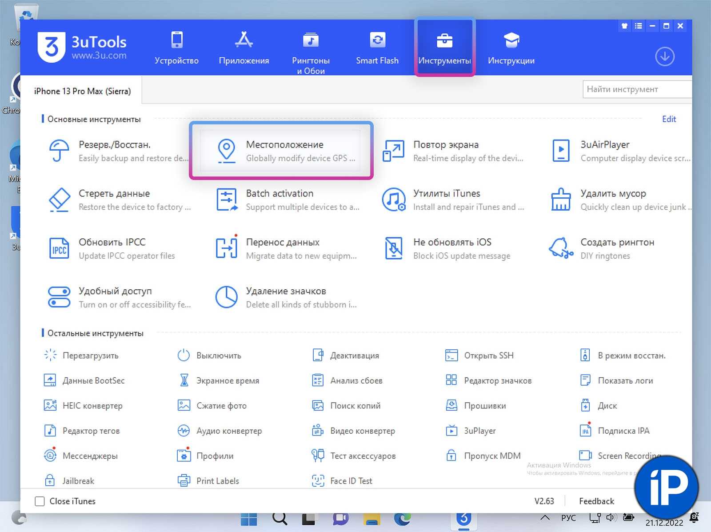This screenshot has height=532, width=711.
Task: Open Обновить IPCC tool
Action: point(111,248)
